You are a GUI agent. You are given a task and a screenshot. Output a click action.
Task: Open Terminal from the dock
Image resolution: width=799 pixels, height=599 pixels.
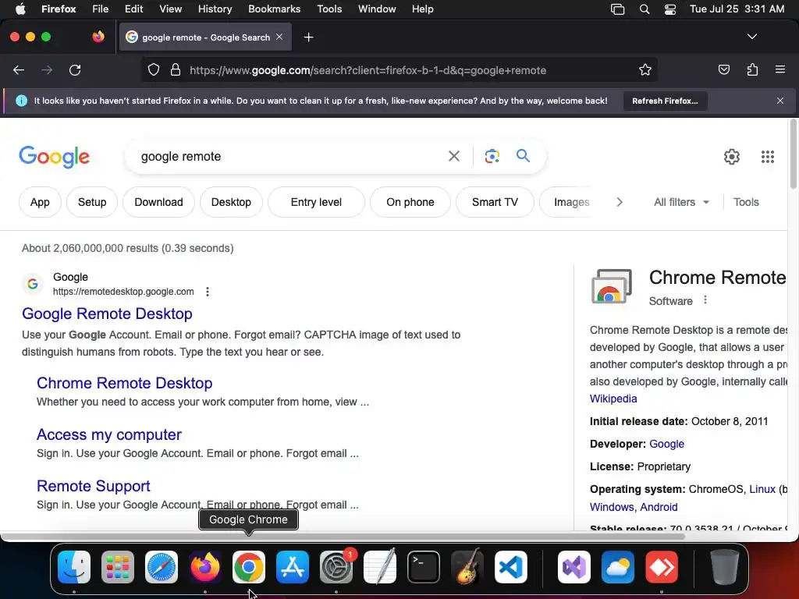point(424,566)
